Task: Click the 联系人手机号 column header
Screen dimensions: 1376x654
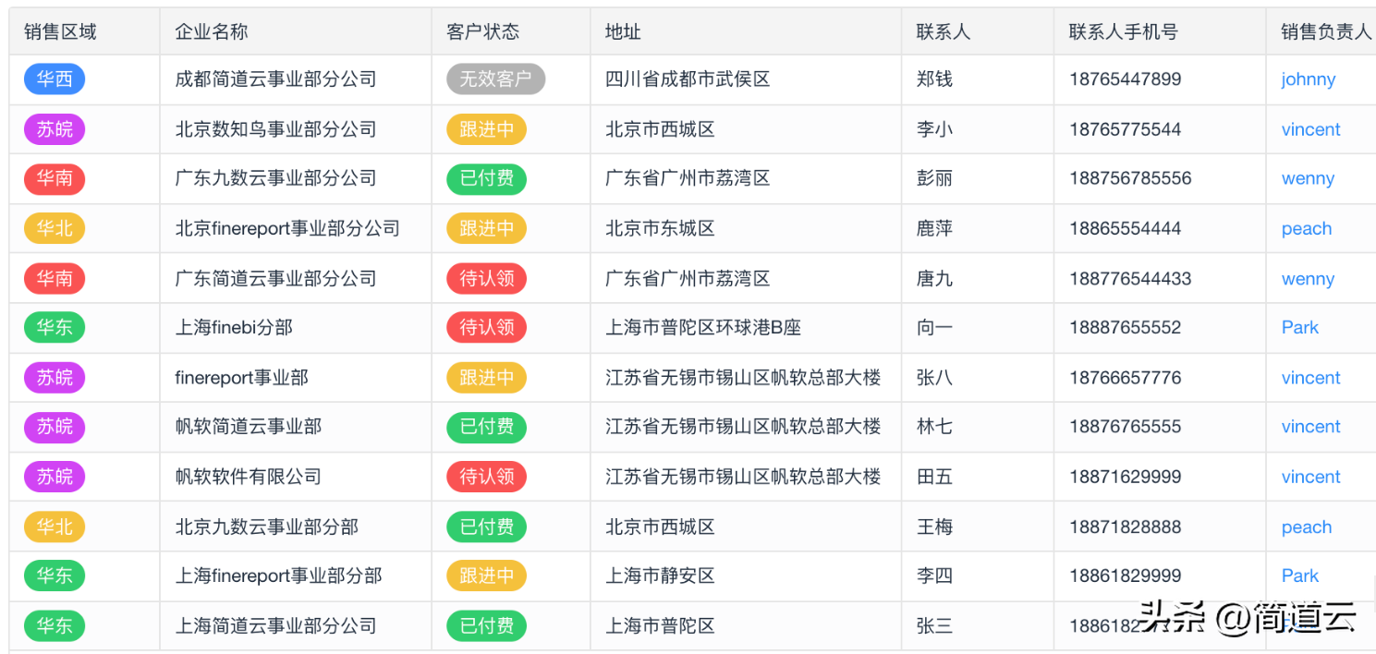Action: 1123,32
